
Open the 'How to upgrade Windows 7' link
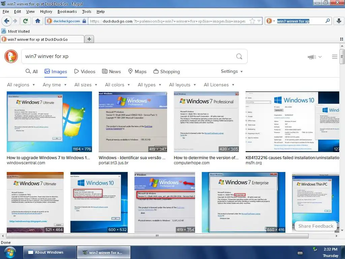pos(48,158)
